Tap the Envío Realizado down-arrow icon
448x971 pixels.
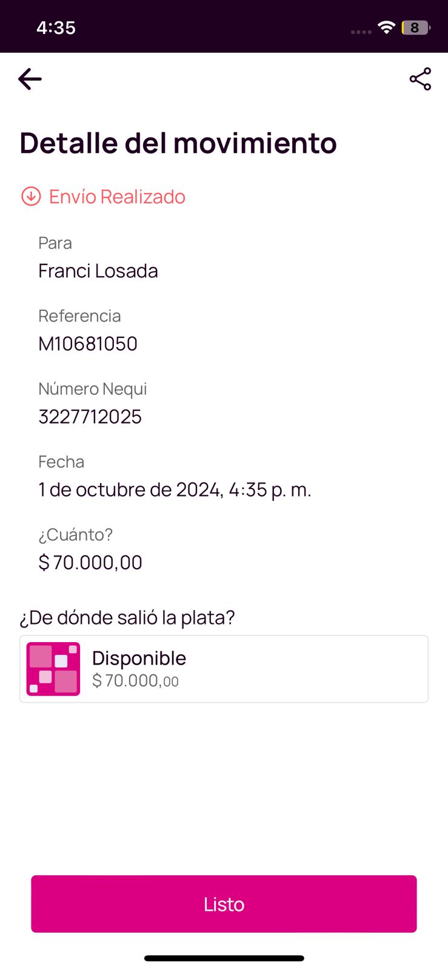31,197
